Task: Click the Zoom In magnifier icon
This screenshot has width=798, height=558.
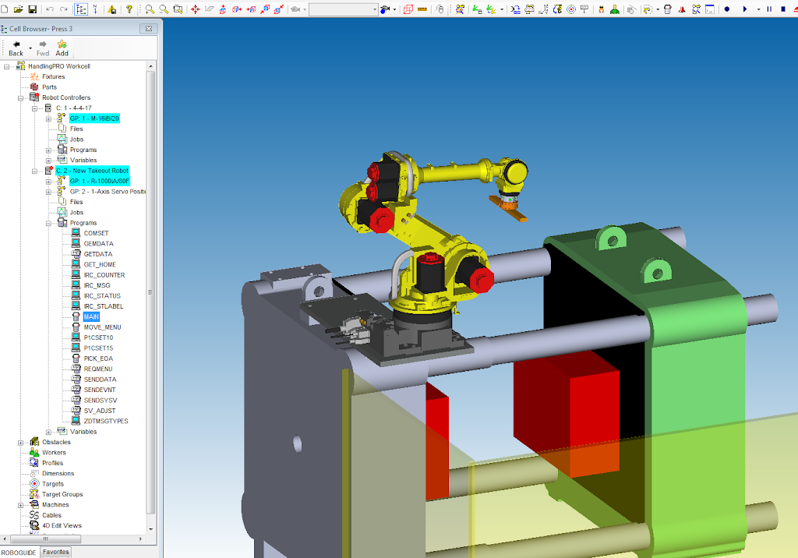Action: [x=150, y=9]
